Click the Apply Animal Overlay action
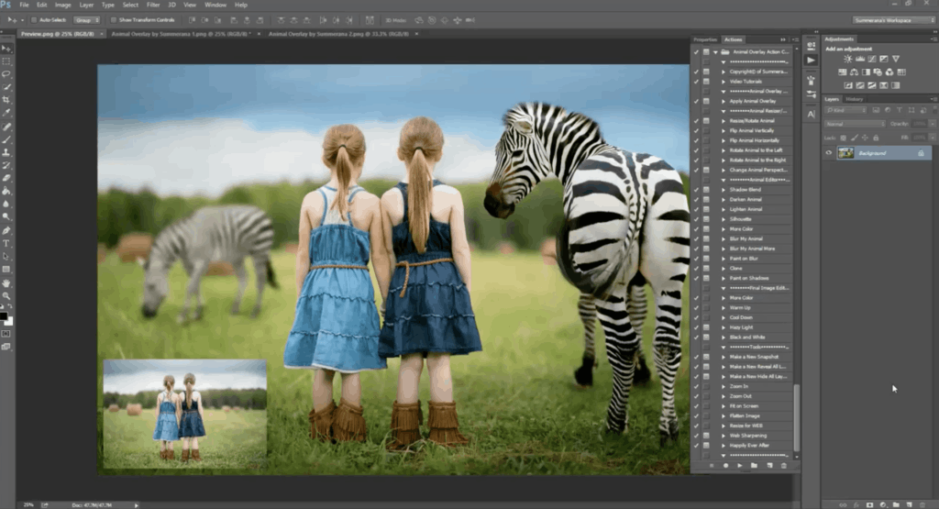This screenshot has height=509, width=939. 750,101
